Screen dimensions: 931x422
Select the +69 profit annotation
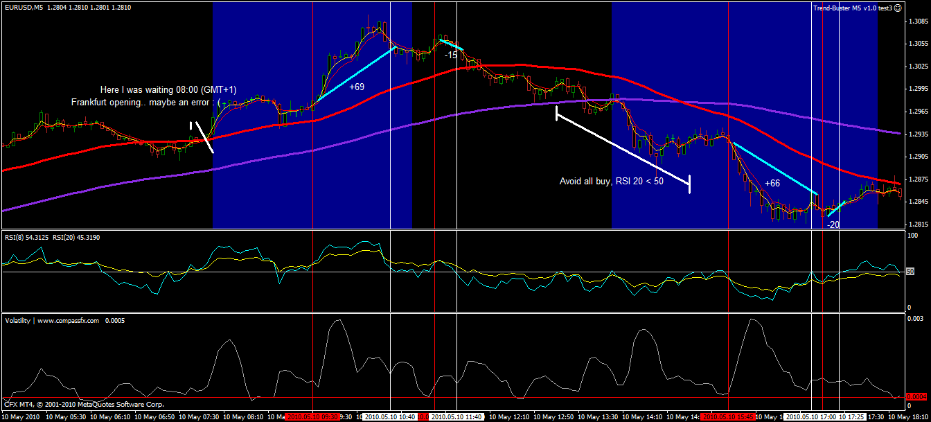click(357, 87)
